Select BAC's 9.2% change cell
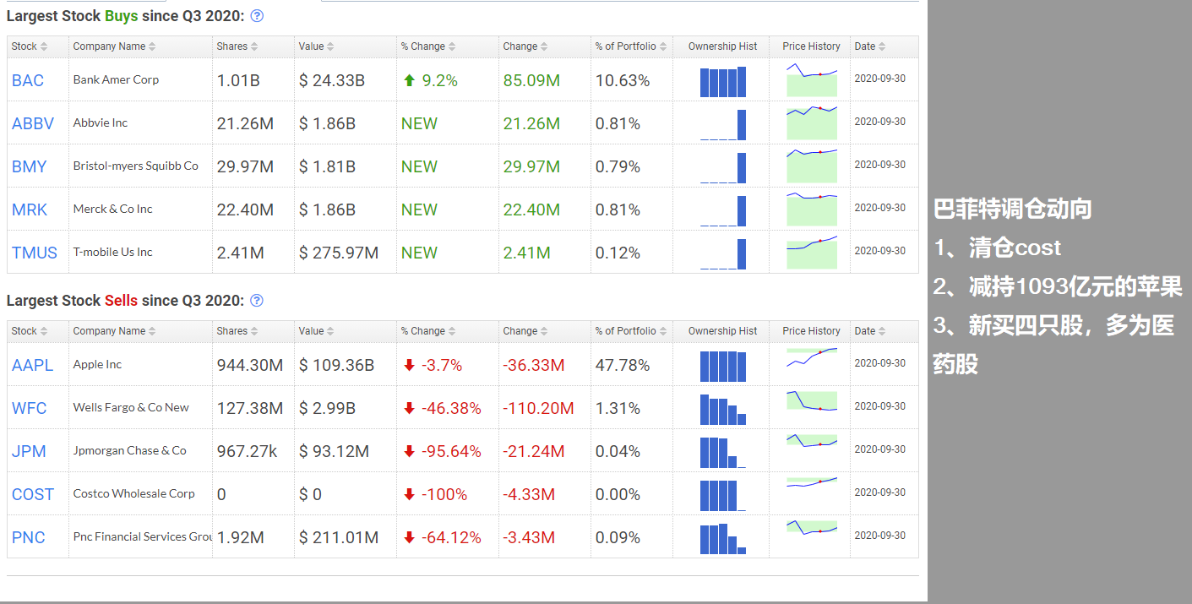Screen dimensions: 1192x604 (x=430, y=80)
